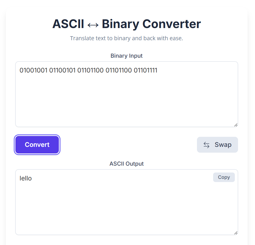Screen dimensions: 255x245
Task: Click the converter subtitle text
Action: click(x=126, y=38)
